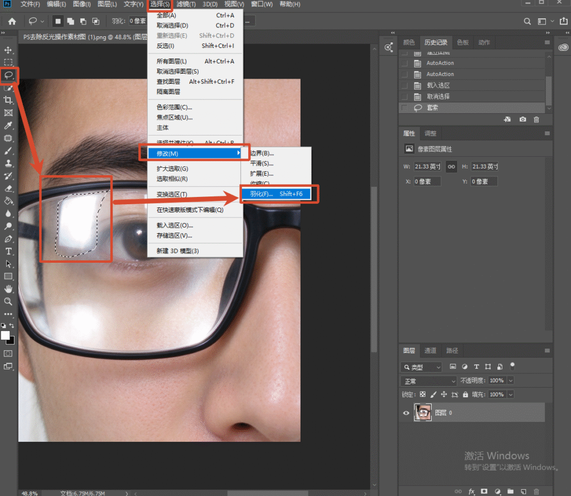Choose 羽化(F)... from the submenu
The image size is (571, 496).
click(x=275, y=194)
